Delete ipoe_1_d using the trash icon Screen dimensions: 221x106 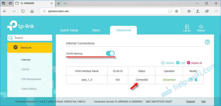coord(196,79)
